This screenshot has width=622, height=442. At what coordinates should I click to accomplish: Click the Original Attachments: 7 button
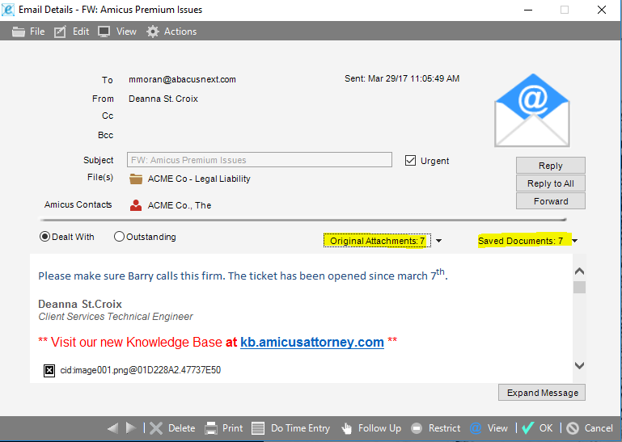coord(377,241)
